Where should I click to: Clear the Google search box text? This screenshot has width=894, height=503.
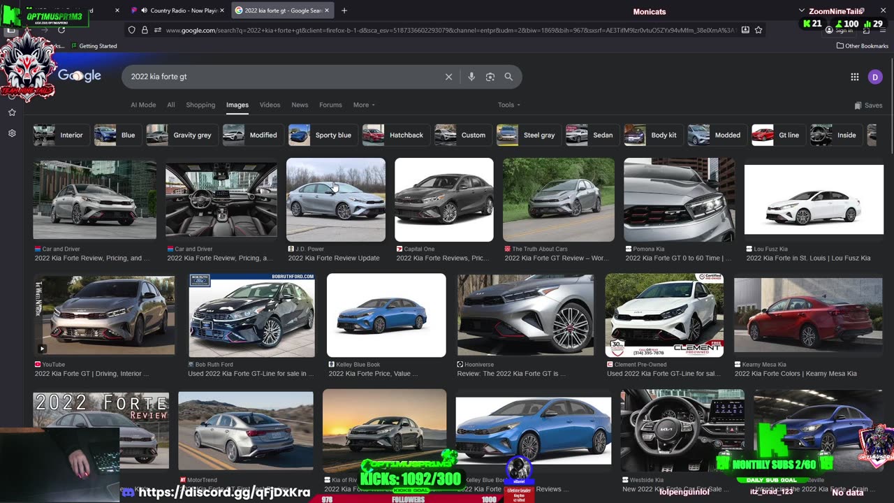448,77
